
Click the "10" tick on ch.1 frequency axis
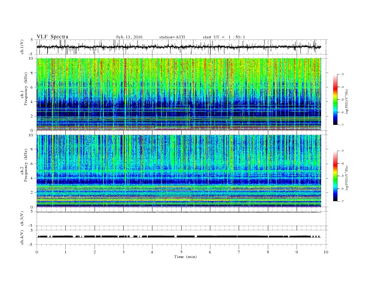(31, 58)
